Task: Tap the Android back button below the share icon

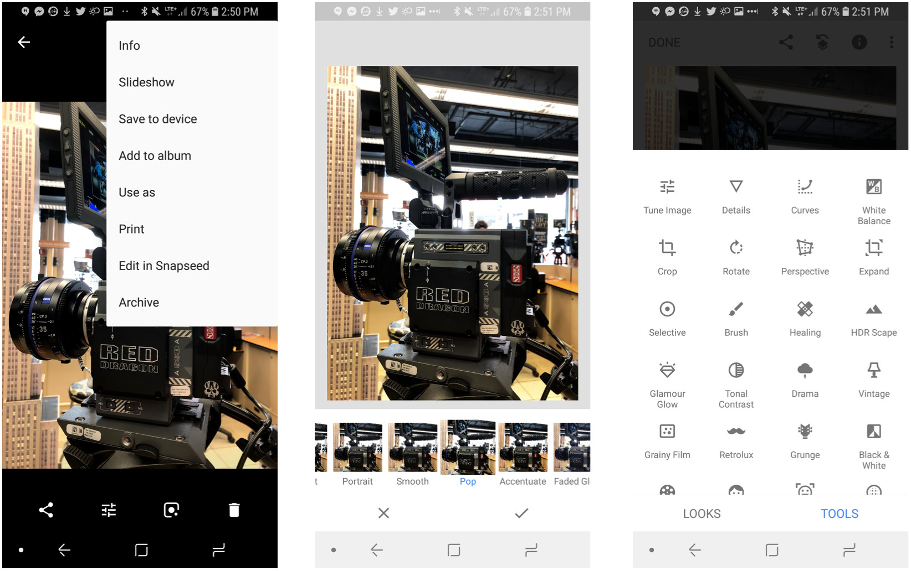Action: (64, 550)
